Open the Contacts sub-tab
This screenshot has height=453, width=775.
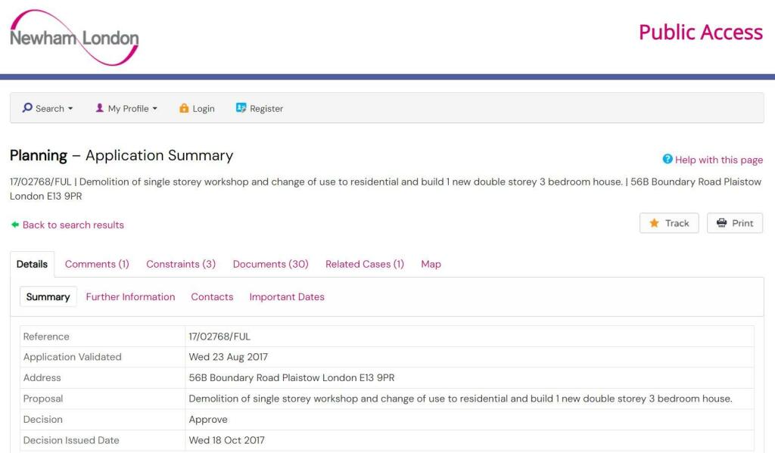[x=212, y=296]
